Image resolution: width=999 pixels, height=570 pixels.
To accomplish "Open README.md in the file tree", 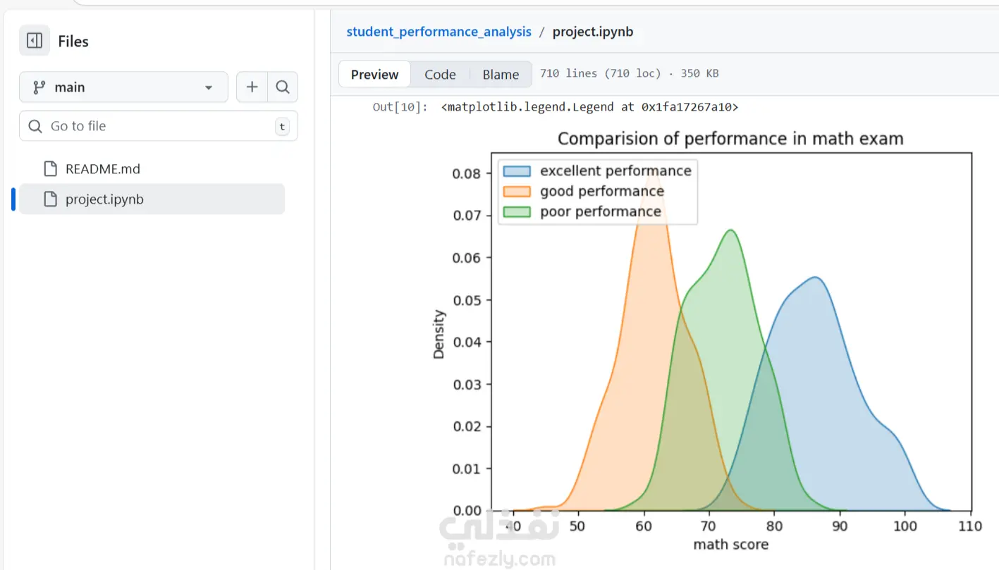I will click(x=103, y=169).
